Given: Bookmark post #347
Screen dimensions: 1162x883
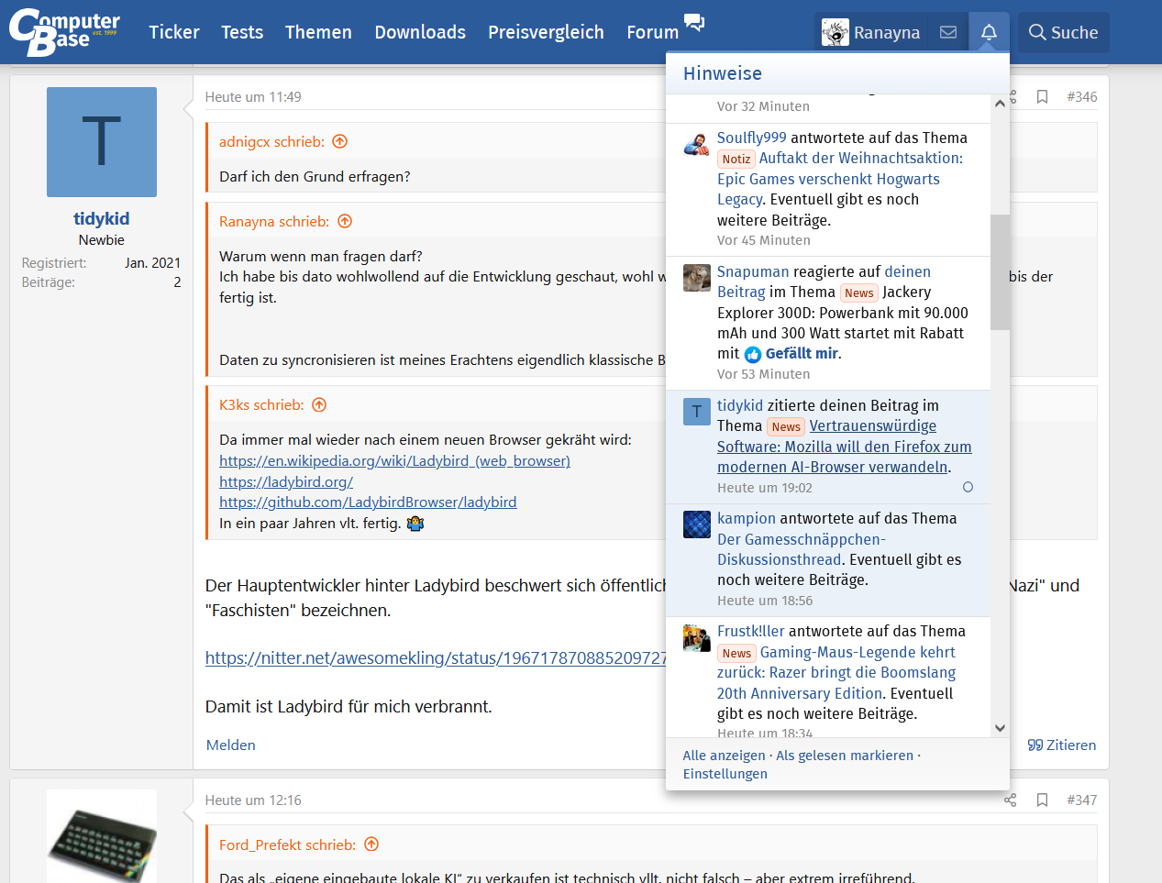Looking at the screenshot, I should [1042, 800].
